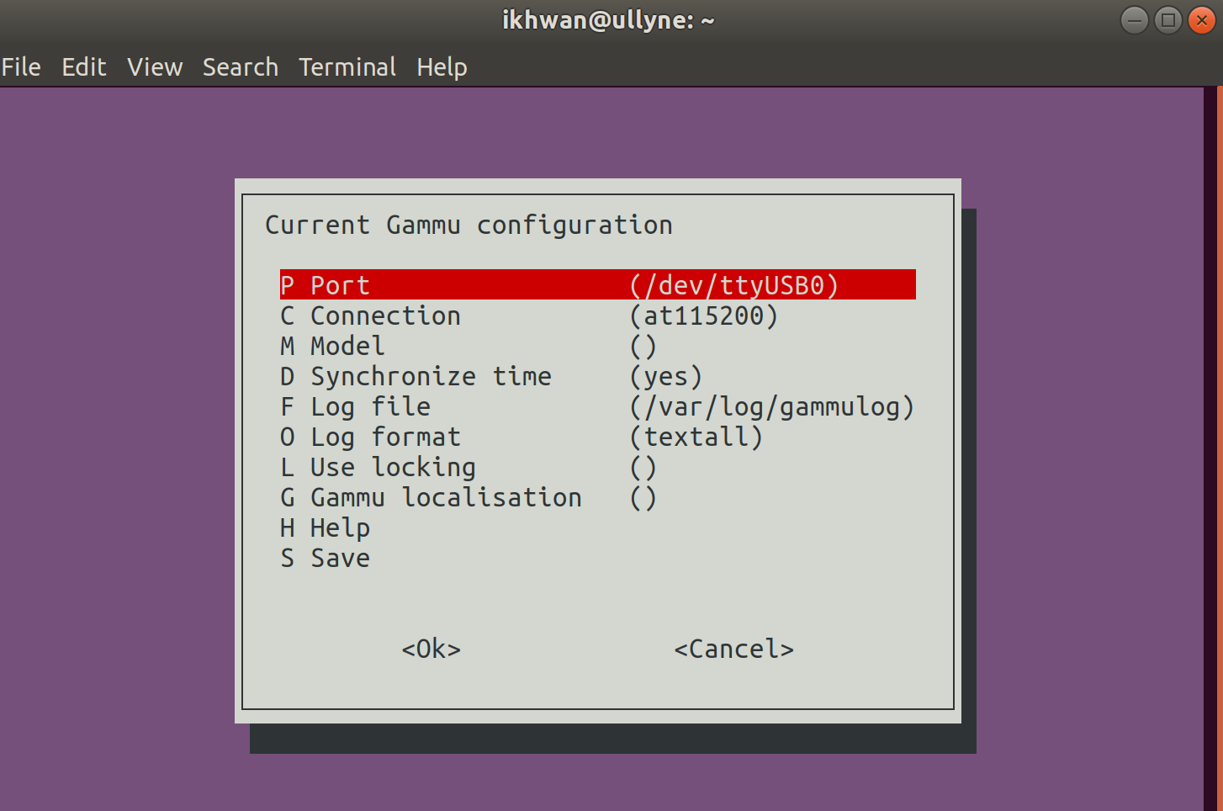Select the Log file entry
1223x811 pixels.
point(370,406)
